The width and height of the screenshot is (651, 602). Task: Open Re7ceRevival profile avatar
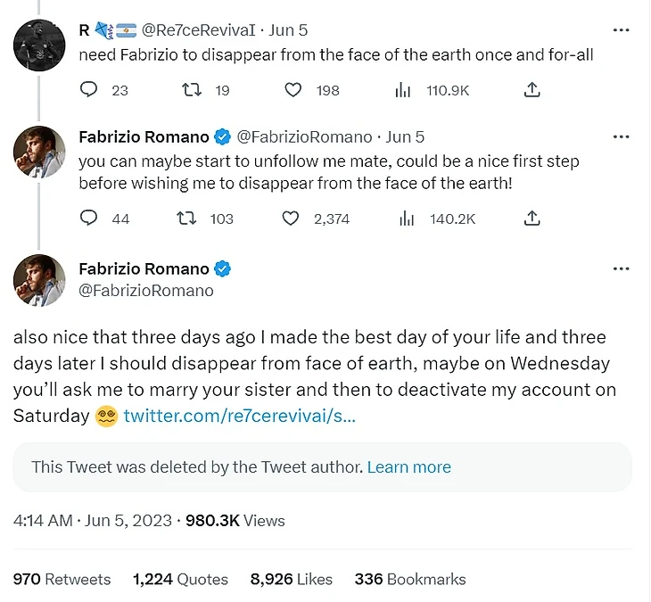click(39, 45)
